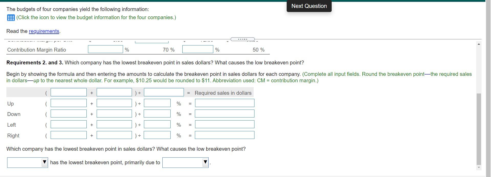Click formula header divisor input field
This screenshot has width=491, height=177.
[x=164, y=92]
